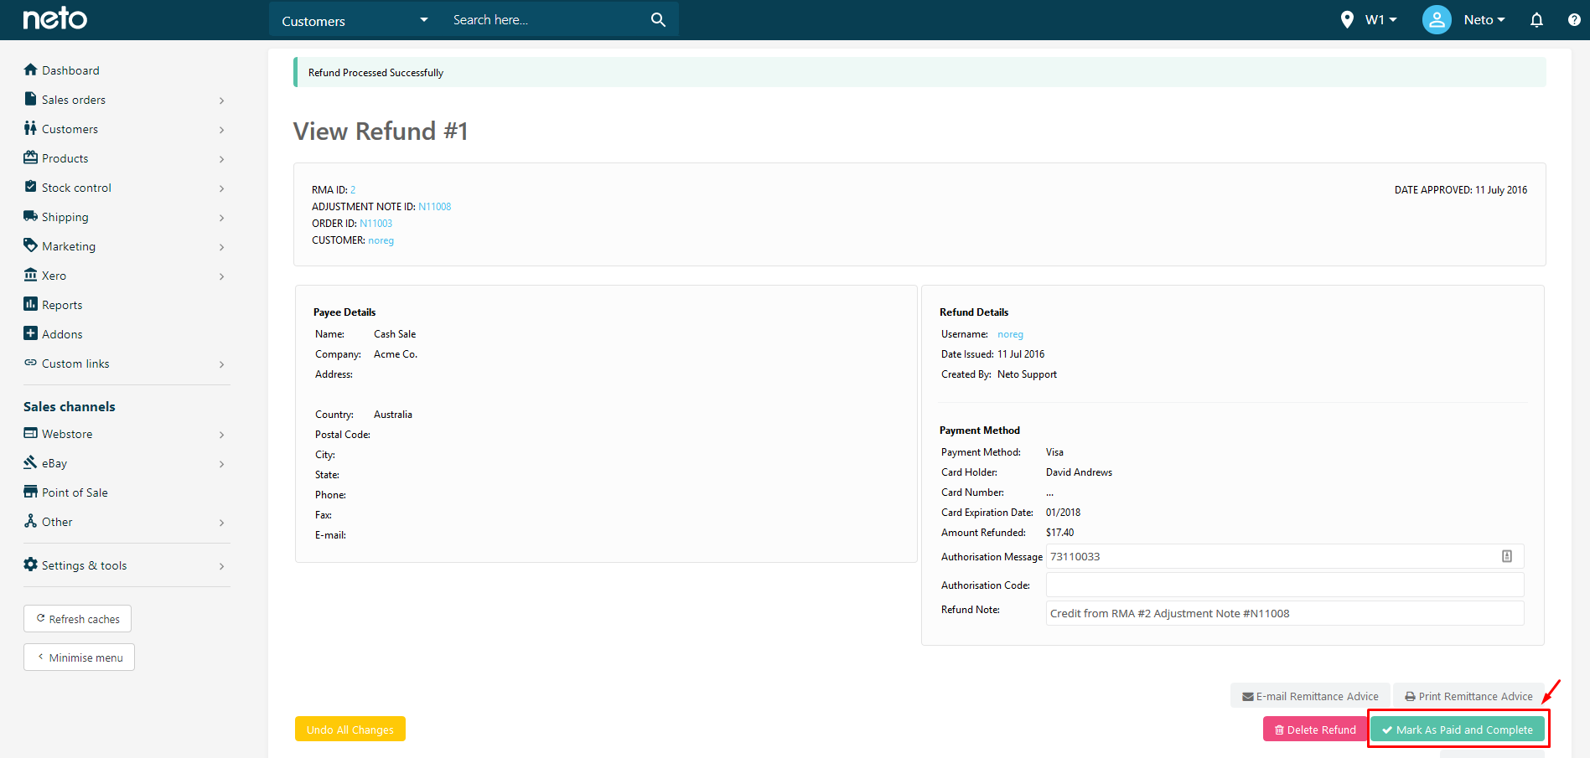Click the Other sitemap icon
Image resolution: width=1590 pixels, height=758 pixels.
pyautogui.click(x=31, y=521)
